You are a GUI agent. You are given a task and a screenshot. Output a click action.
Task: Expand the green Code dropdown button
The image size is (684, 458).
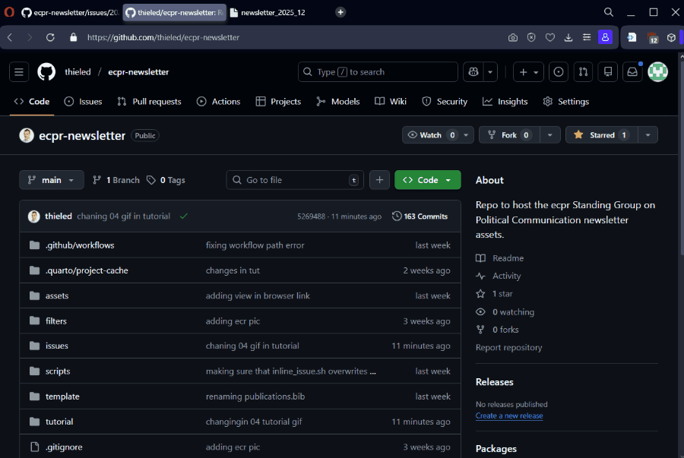(428, 180)
